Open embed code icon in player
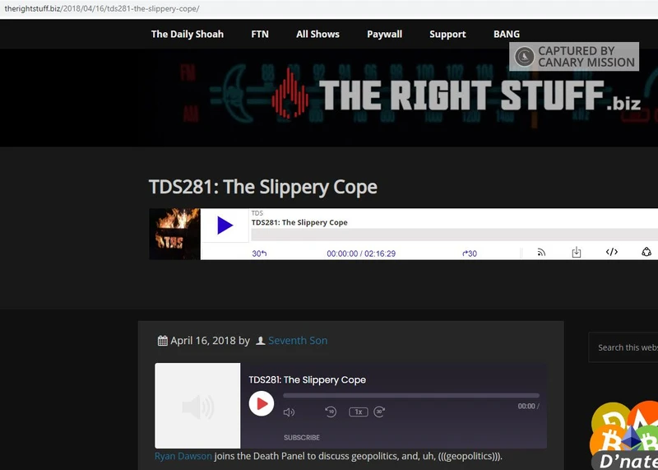Image resolution: width=658 pixels, height=470 pixels. click(x=611, y=252)
